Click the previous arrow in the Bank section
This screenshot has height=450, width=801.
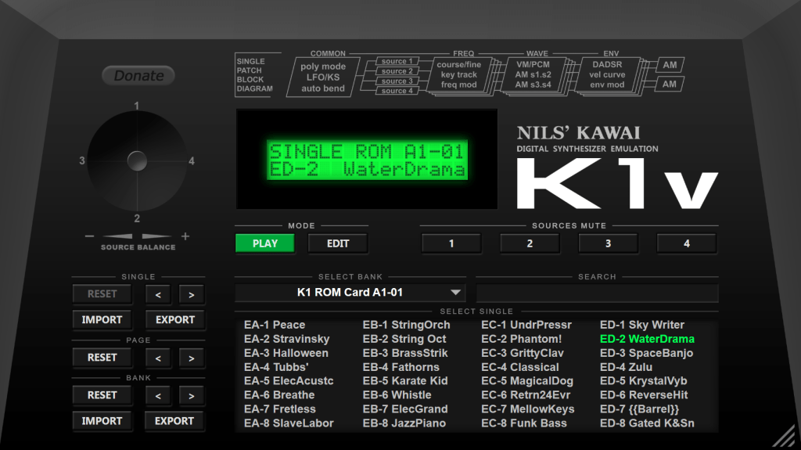158,395
